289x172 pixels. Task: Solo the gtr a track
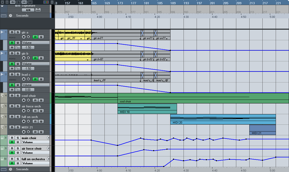(18, 32)
